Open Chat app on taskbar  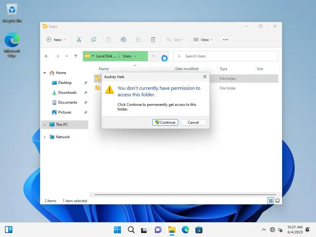158,230
